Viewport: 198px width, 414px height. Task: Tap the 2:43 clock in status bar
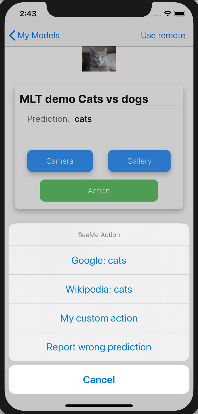point(28,14)
